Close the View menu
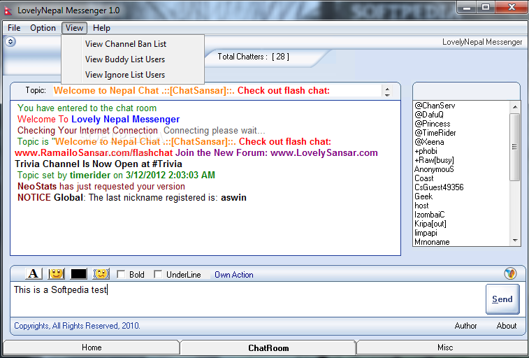This screenshot has width=529, height=358. pyautogui.click(x=74, y=28)
